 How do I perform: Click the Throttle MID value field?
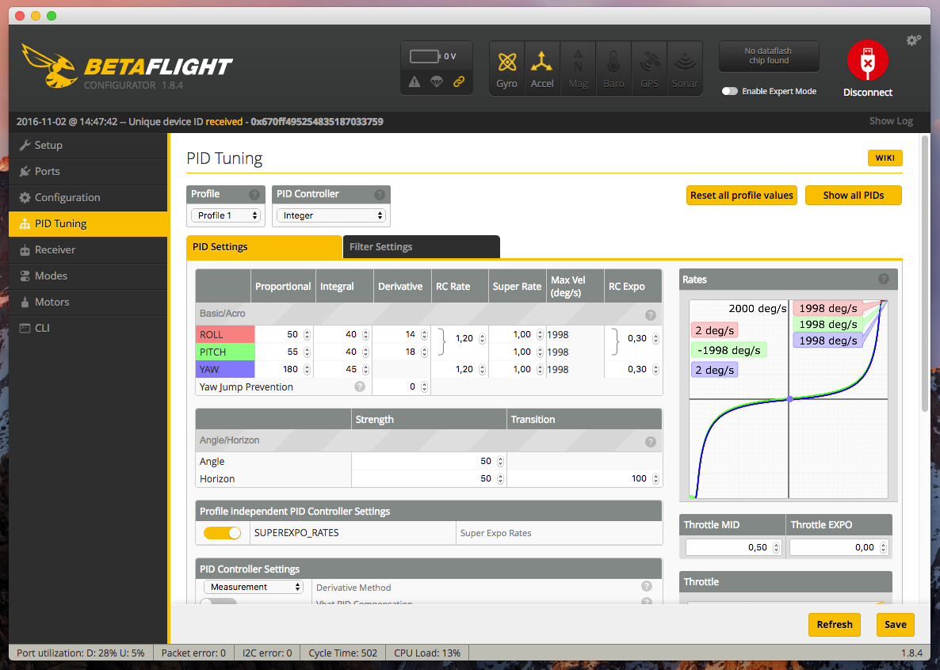tap(732, 547)
